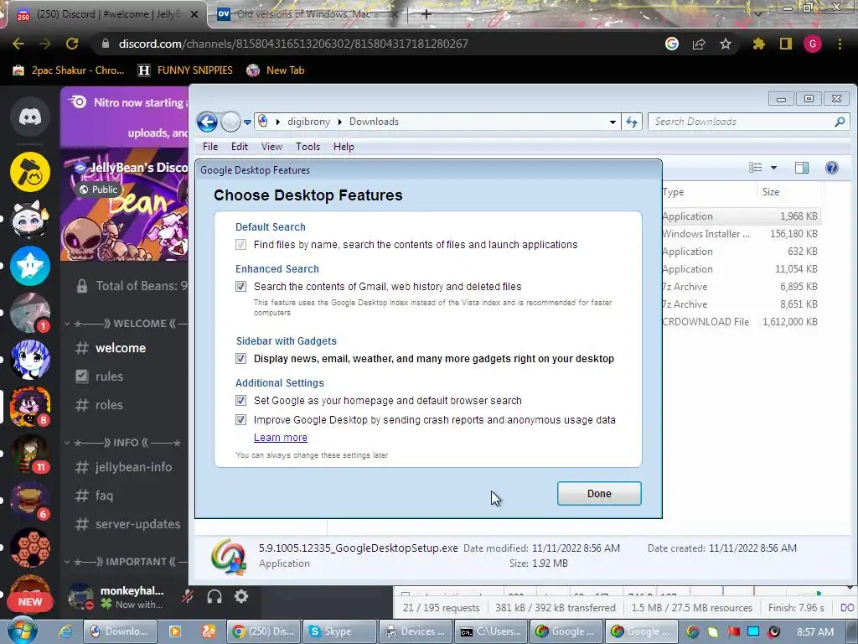Screen dimensions: 858x644
Task: Open the Chrome three-dot menu
Action: 840,44
